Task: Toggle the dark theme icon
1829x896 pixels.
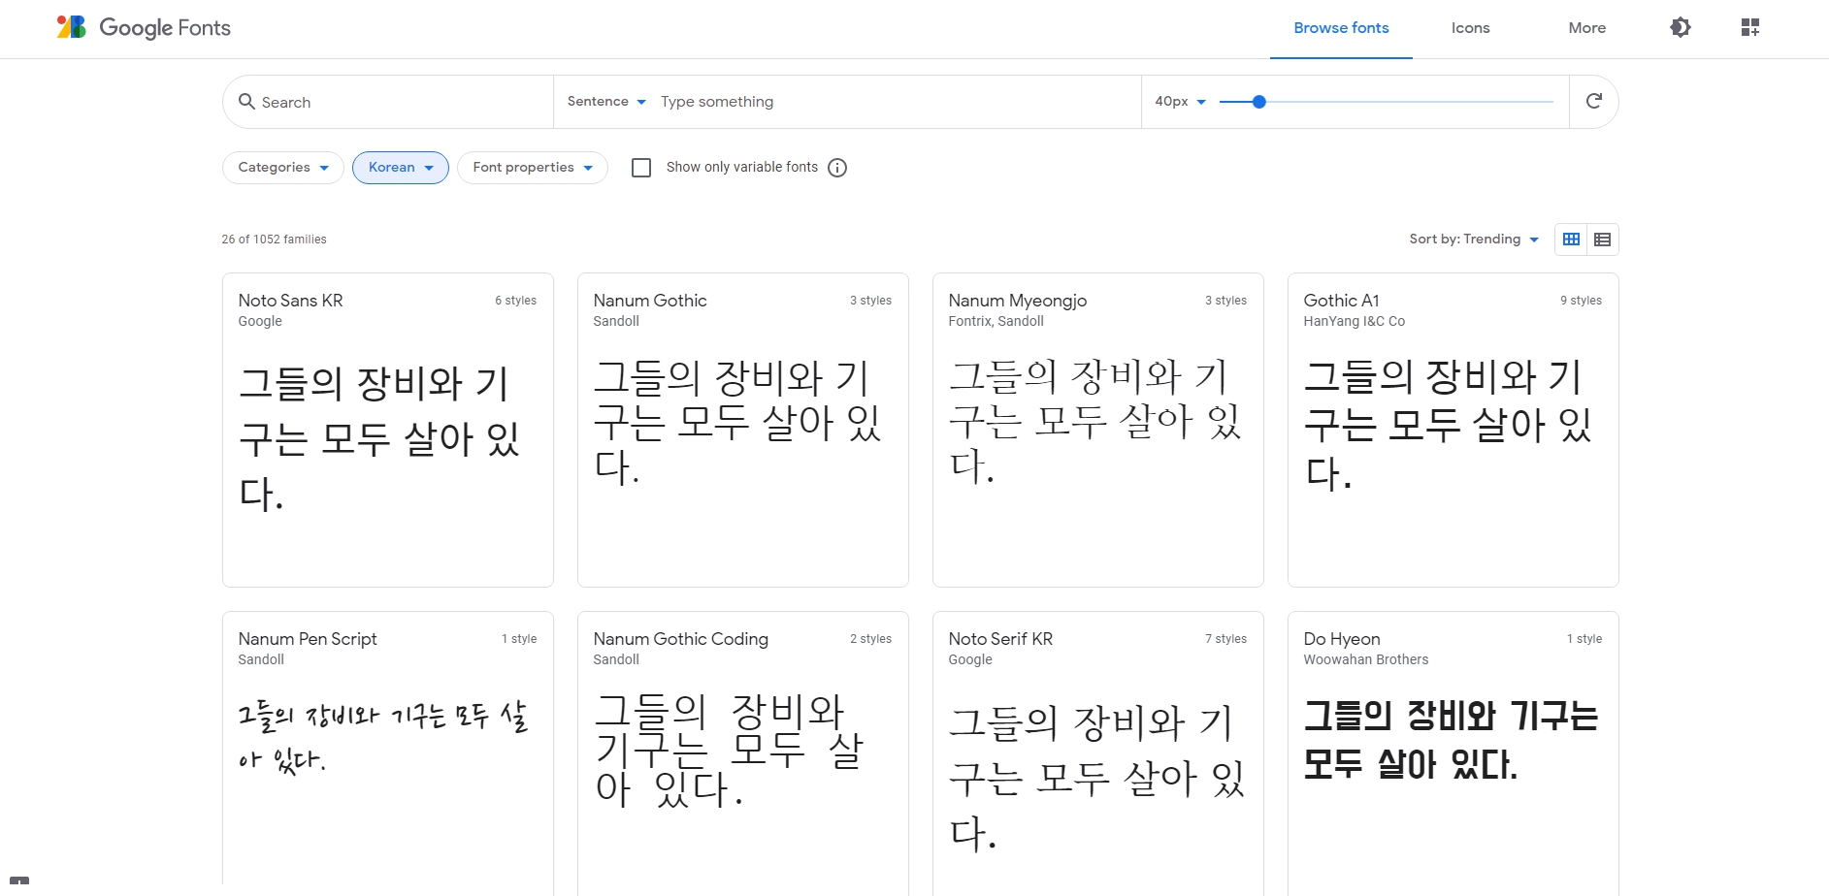Action: point(1680,27)
